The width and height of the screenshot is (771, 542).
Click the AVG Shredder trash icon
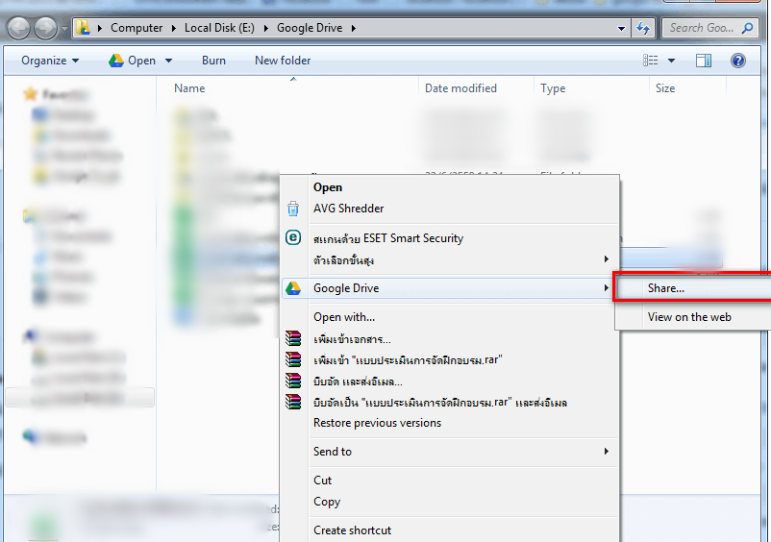click(x=293, y=209)
